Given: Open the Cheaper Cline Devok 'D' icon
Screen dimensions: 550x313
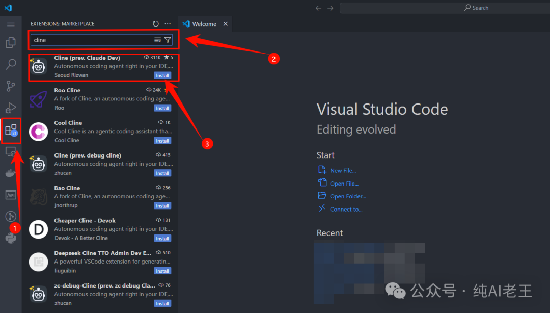Looking at the screenshot, I should coord(38,229).
